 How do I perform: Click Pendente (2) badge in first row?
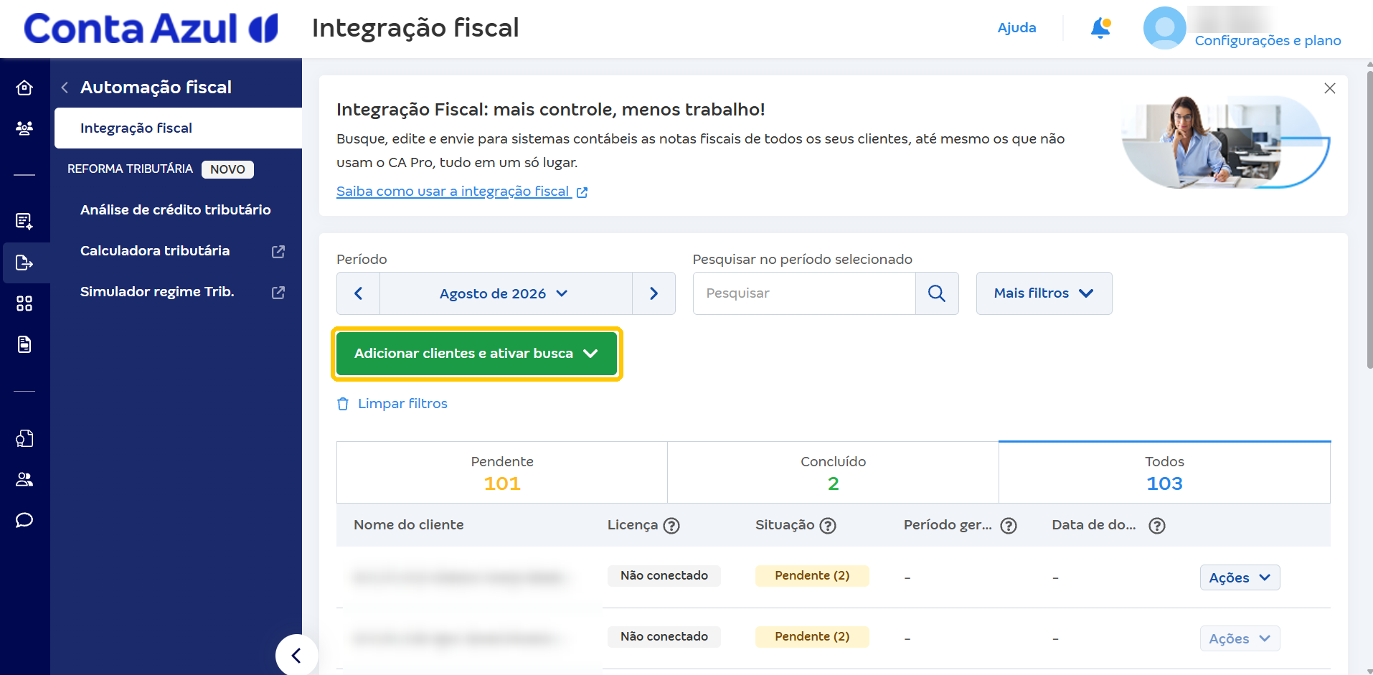click(x=812, y=576)
